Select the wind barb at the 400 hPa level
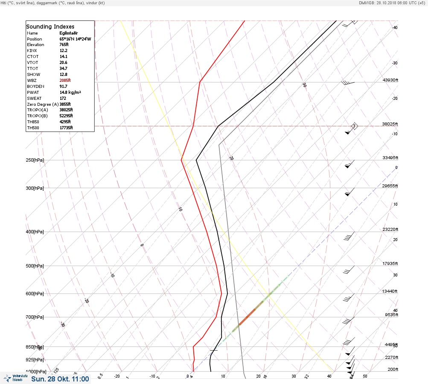Image resolution: width=428 pixels, height=384 pixels. click(349, 236)
